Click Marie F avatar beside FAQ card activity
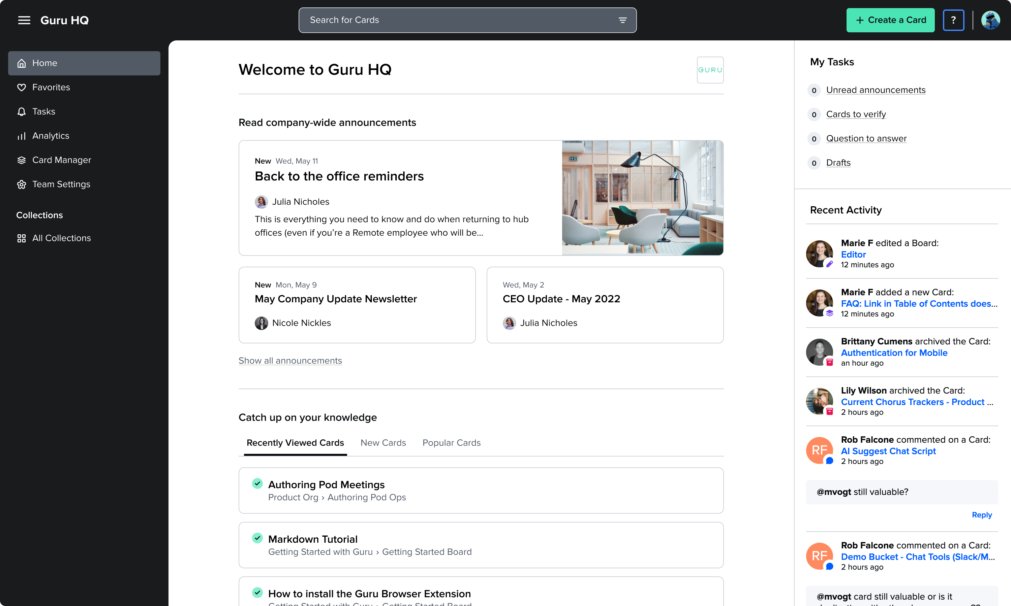Image resolution: width=1011 pixels, height=606 pixels. pyautogui.click(x=819, y=303)
